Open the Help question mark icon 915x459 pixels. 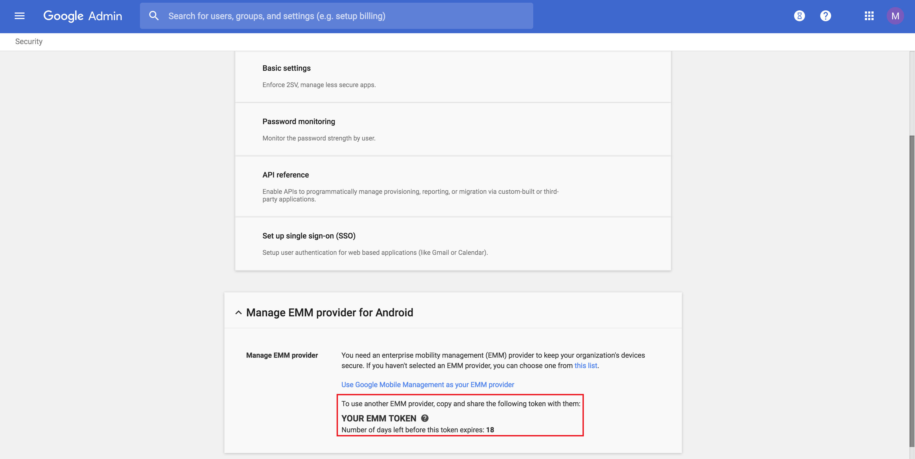[x=825, y=16]
